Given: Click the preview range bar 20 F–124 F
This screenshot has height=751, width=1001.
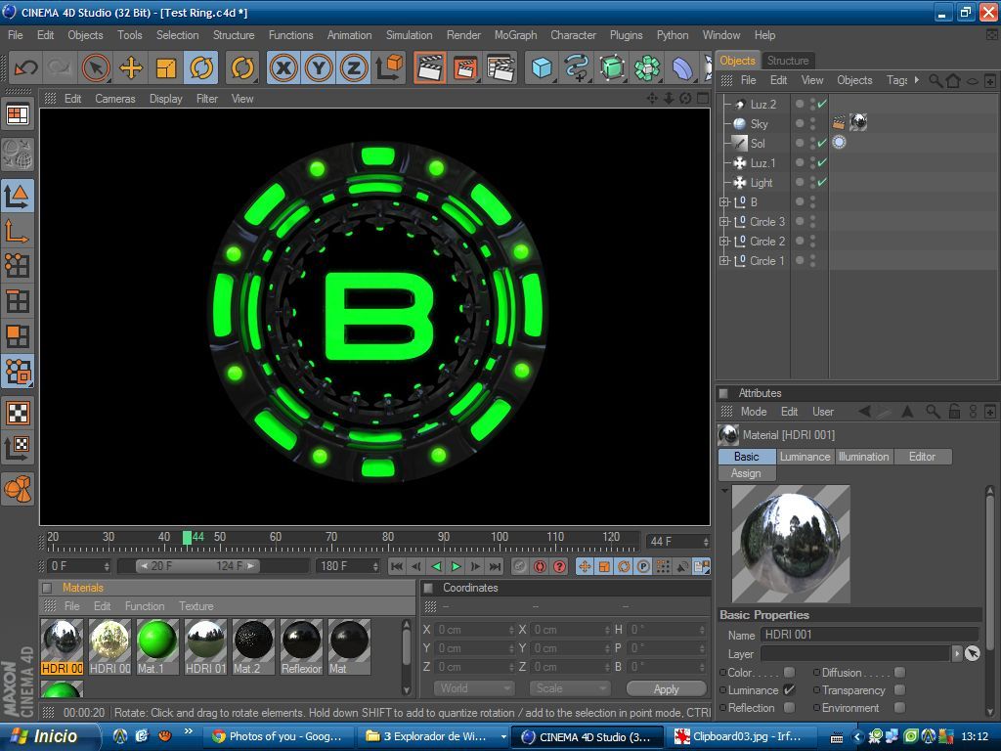Looking at the screenshot, I should pyautogui.click(x=197, y=566).
